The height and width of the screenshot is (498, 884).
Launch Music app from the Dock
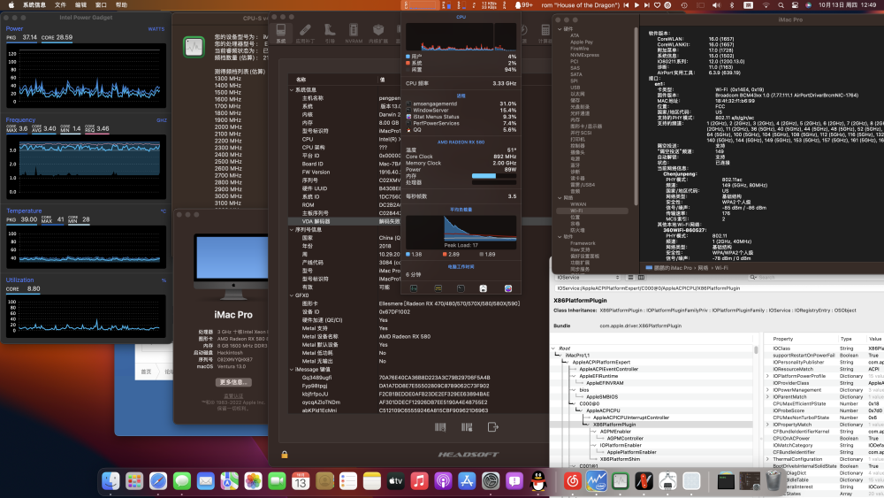[419, 481]
